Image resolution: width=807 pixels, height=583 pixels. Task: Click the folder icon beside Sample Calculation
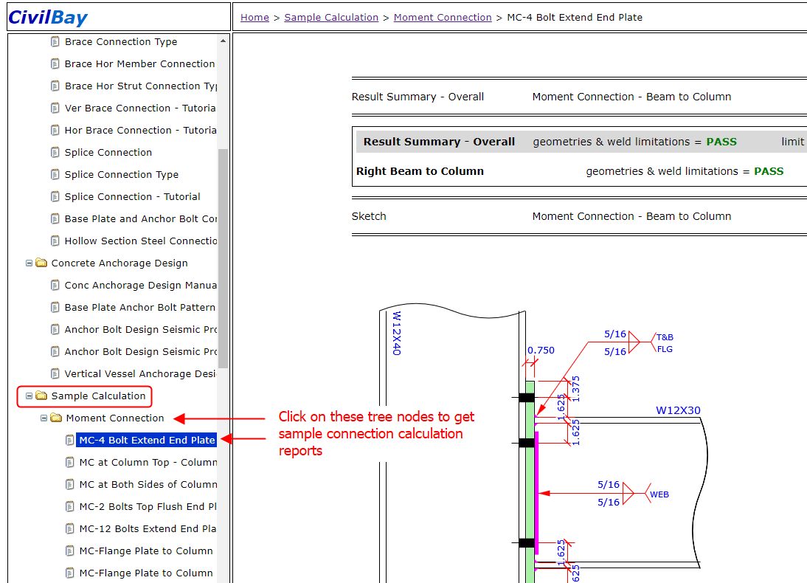[x=41, y=396]
